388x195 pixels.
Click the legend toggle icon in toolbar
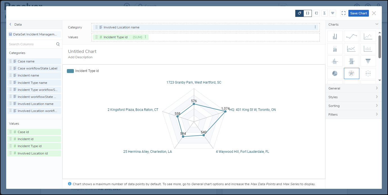[316, 13]
